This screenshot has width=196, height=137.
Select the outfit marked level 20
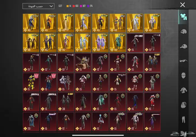31,122
